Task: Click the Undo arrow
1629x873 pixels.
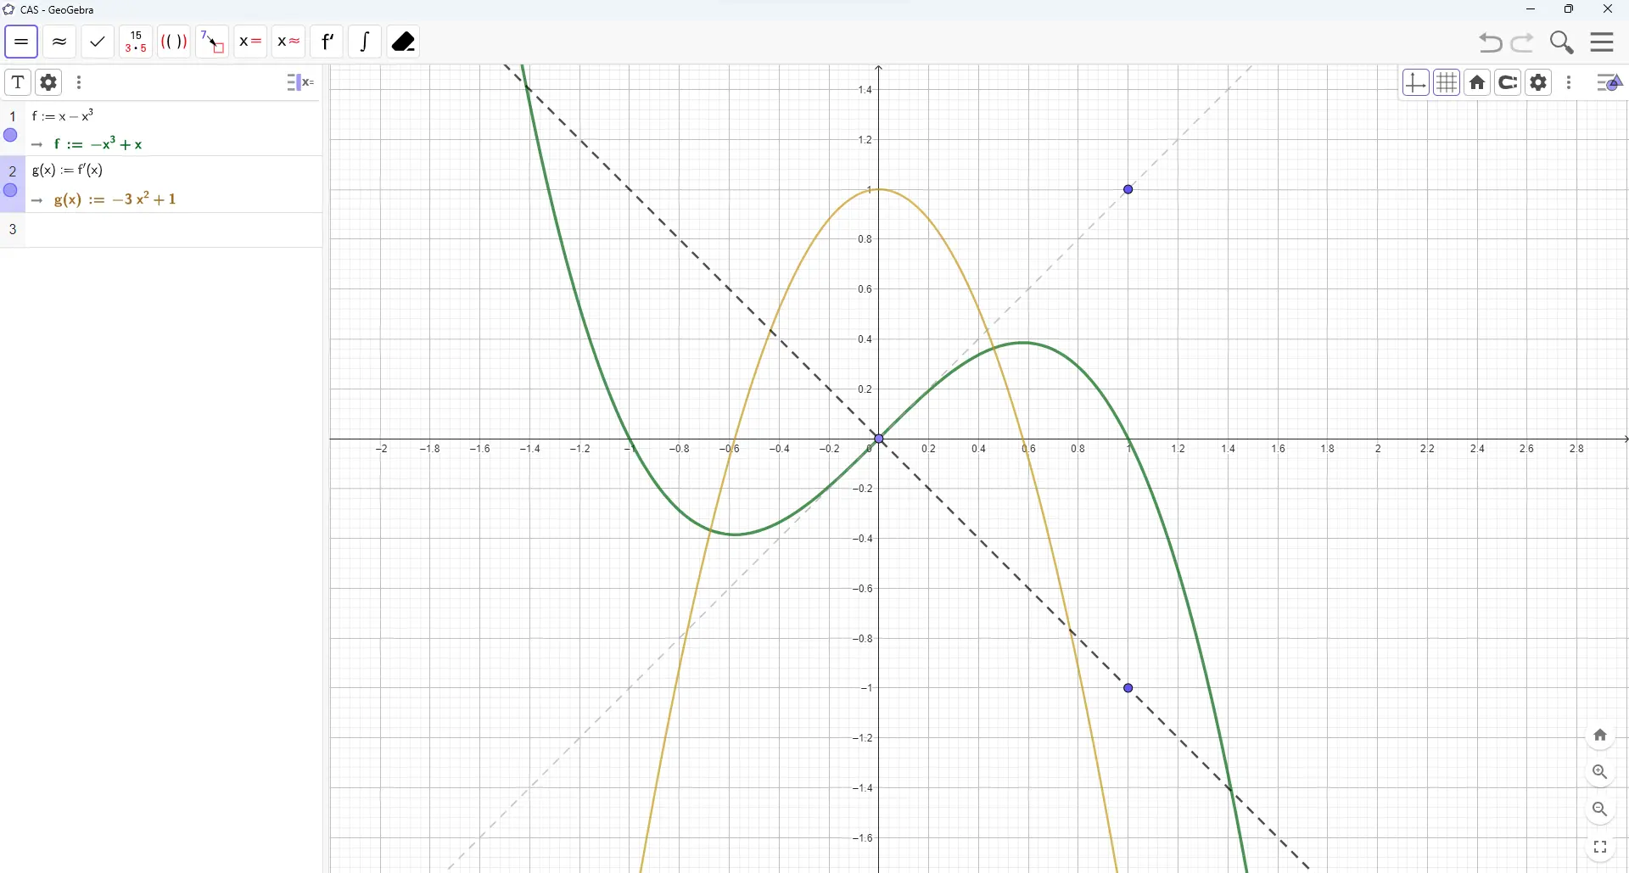Action: pyautogui.click(x=1491, y=42)
